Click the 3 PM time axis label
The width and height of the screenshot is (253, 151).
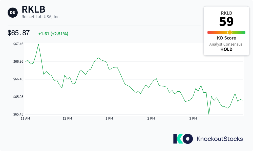pos(193,119)
